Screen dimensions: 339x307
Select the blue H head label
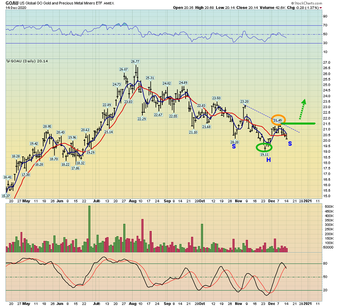click(x=269, y=159)
